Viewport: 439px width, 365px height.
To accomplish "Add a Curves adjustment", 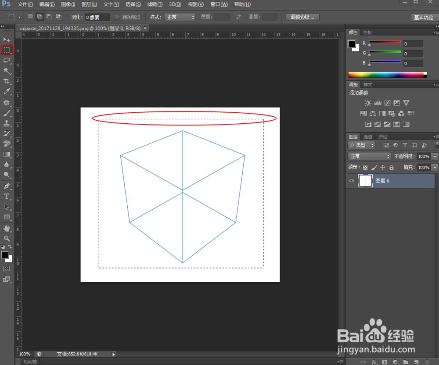I will pos(387,103).
